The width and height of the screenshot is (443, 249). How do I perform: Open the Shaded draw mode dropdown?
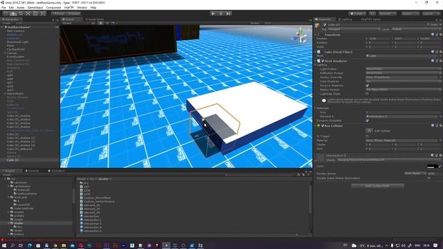(x=75, y=23)
